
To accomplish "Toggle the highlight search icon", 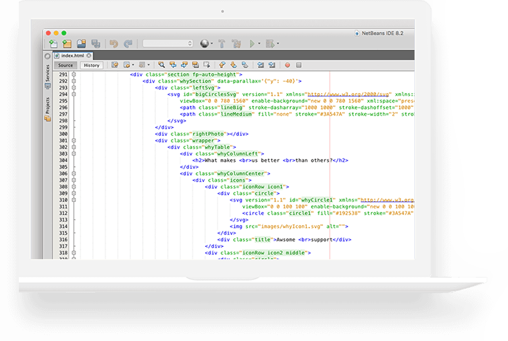I will [196, 65].
